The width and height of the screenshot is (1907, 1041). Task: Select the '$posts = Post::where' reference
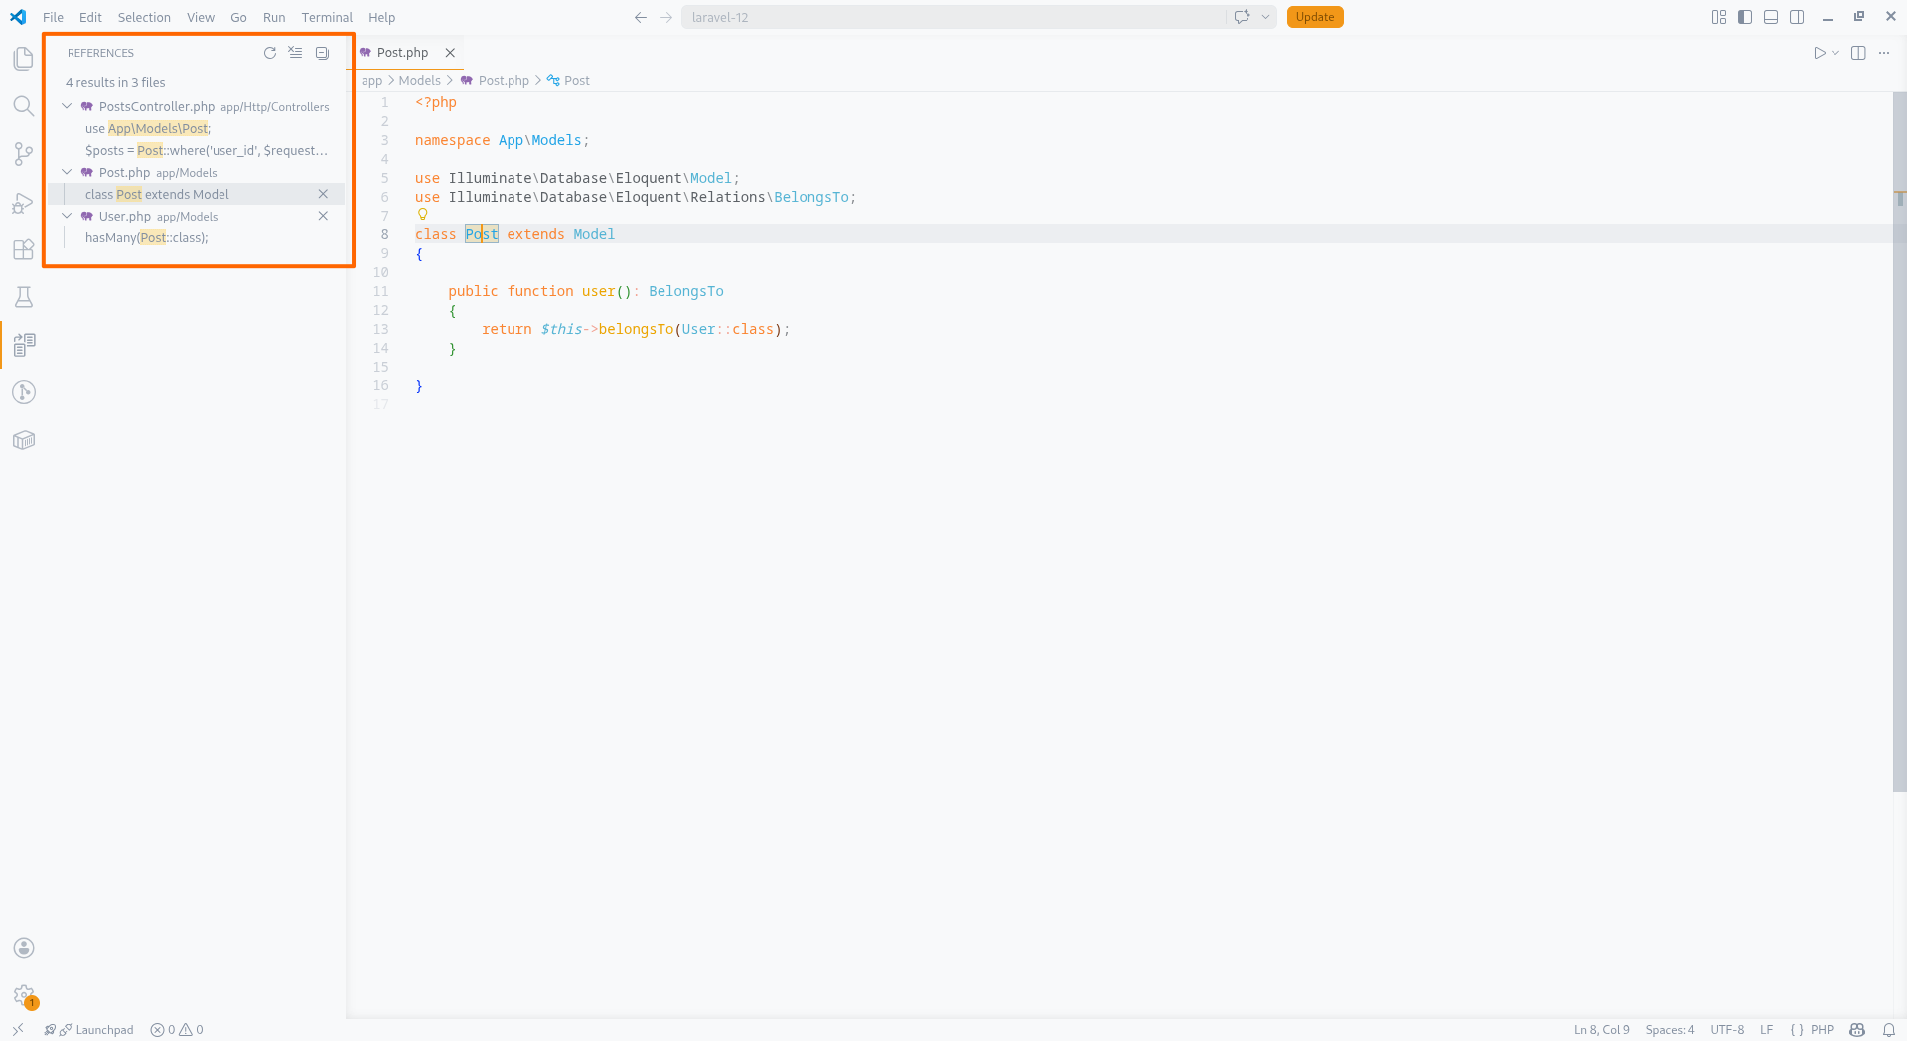click(x=197, y=150)
